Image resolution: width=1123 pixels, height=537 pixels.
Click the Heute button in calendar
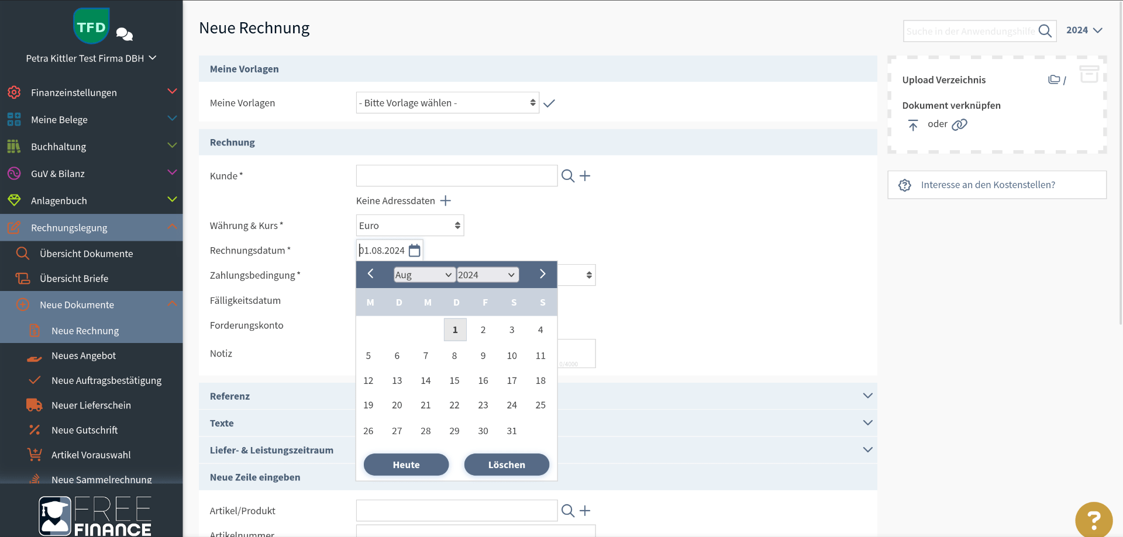(x=406, y=465)
